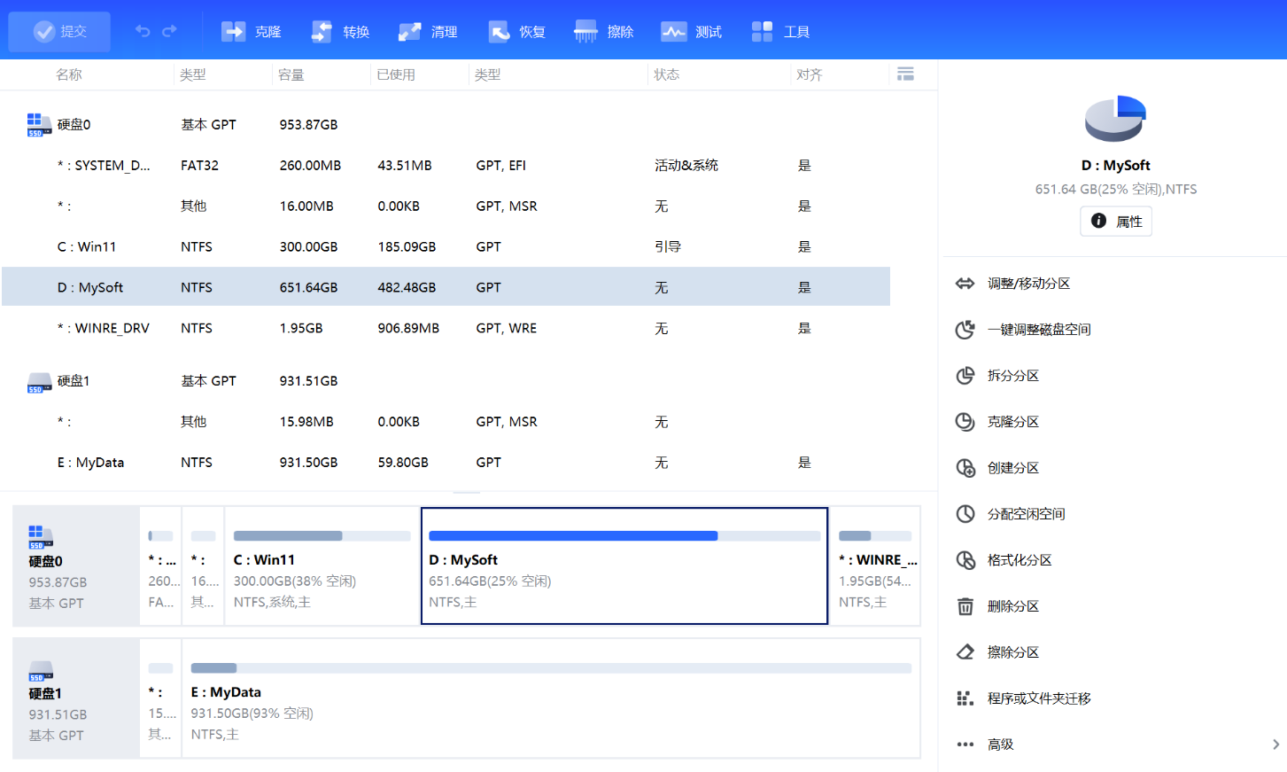Viewport: 1287px width, 772px height.
Task: Open the Convert (转换) tool
Action: click(322, 32)
